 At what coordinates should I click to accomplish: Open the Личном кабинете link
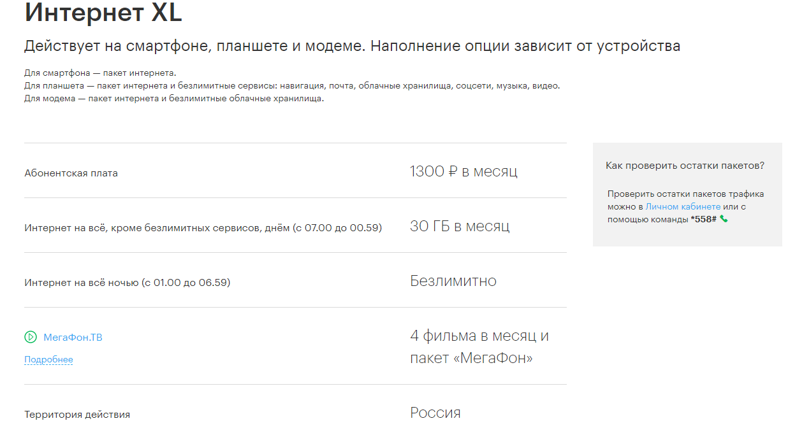(x=683, y=206)
